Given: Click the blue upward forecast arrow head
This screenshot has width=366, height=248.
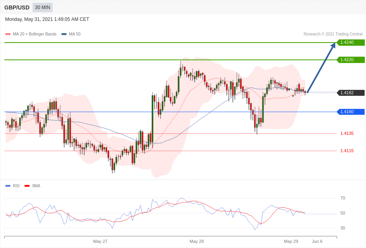Looking at the screenshot, I should point(333,46).
